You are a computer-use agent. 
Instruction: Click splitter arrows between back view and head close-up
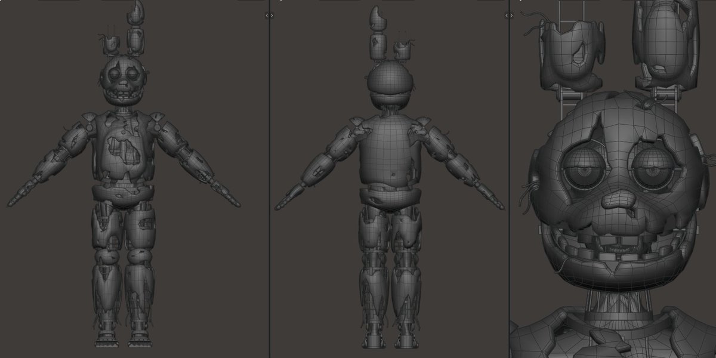[x=509, y=16]
